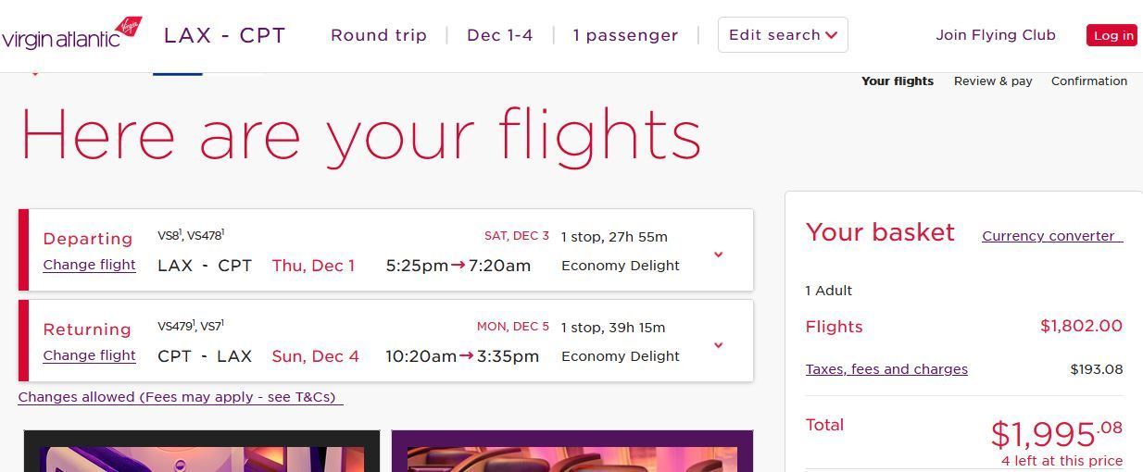The height and width of the screenshot is (472, 1143).
Task: Go to the Confirmation step
Action: (x=1089, y=81)
